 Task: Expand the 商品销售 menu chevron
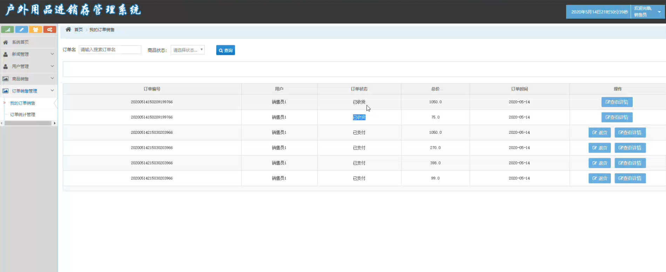(52, 78)
